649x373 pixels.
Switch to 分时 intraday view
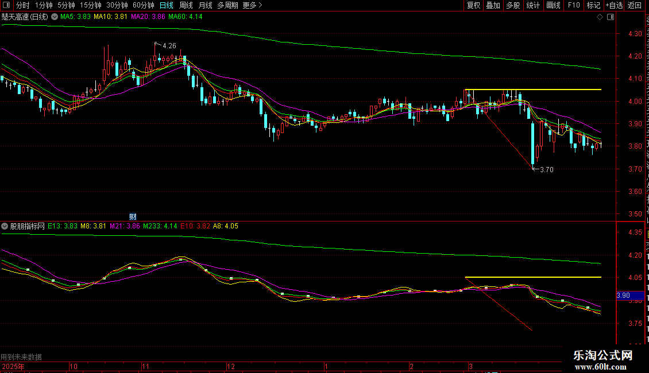(x=23, y=5)
